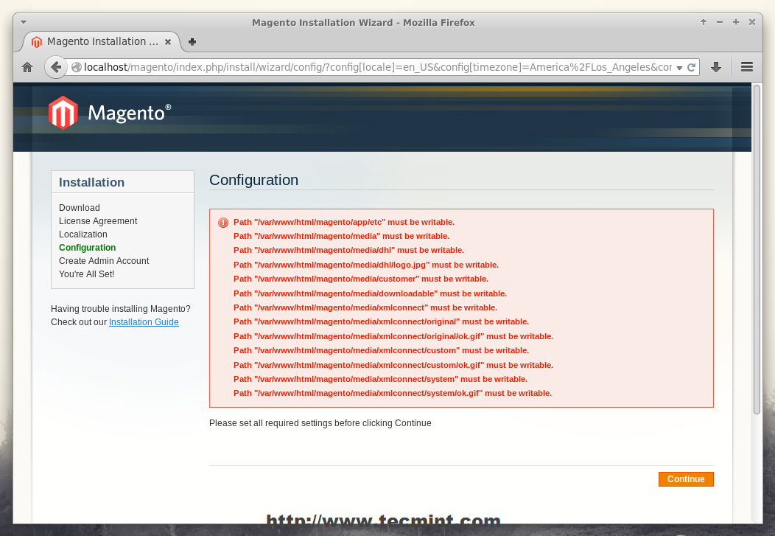
Task: Close the Magento Installation tab
Action: pos(169,42)
